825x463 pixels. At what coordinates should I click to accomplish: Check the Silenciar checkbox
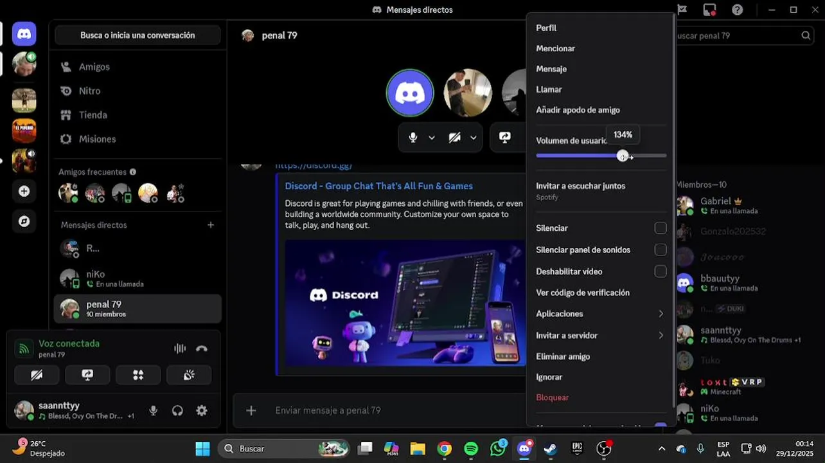pyautogui.click(x=661, y=228)
